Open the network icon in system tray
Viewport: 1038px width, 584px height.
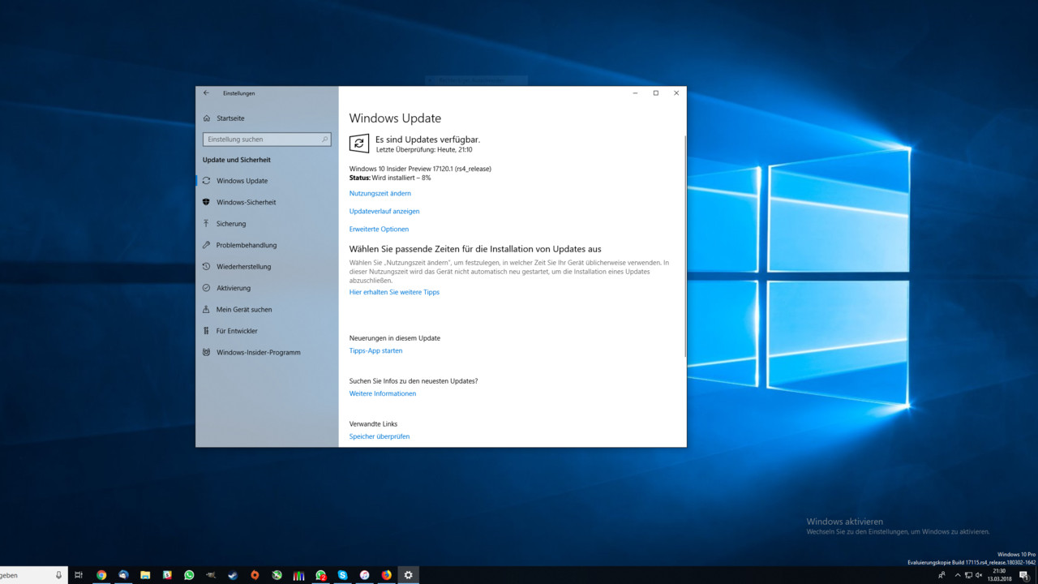968,575
